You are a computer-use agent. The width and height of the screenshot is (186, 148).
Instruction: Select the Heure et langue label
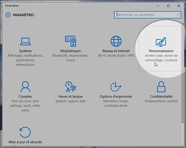71,96
